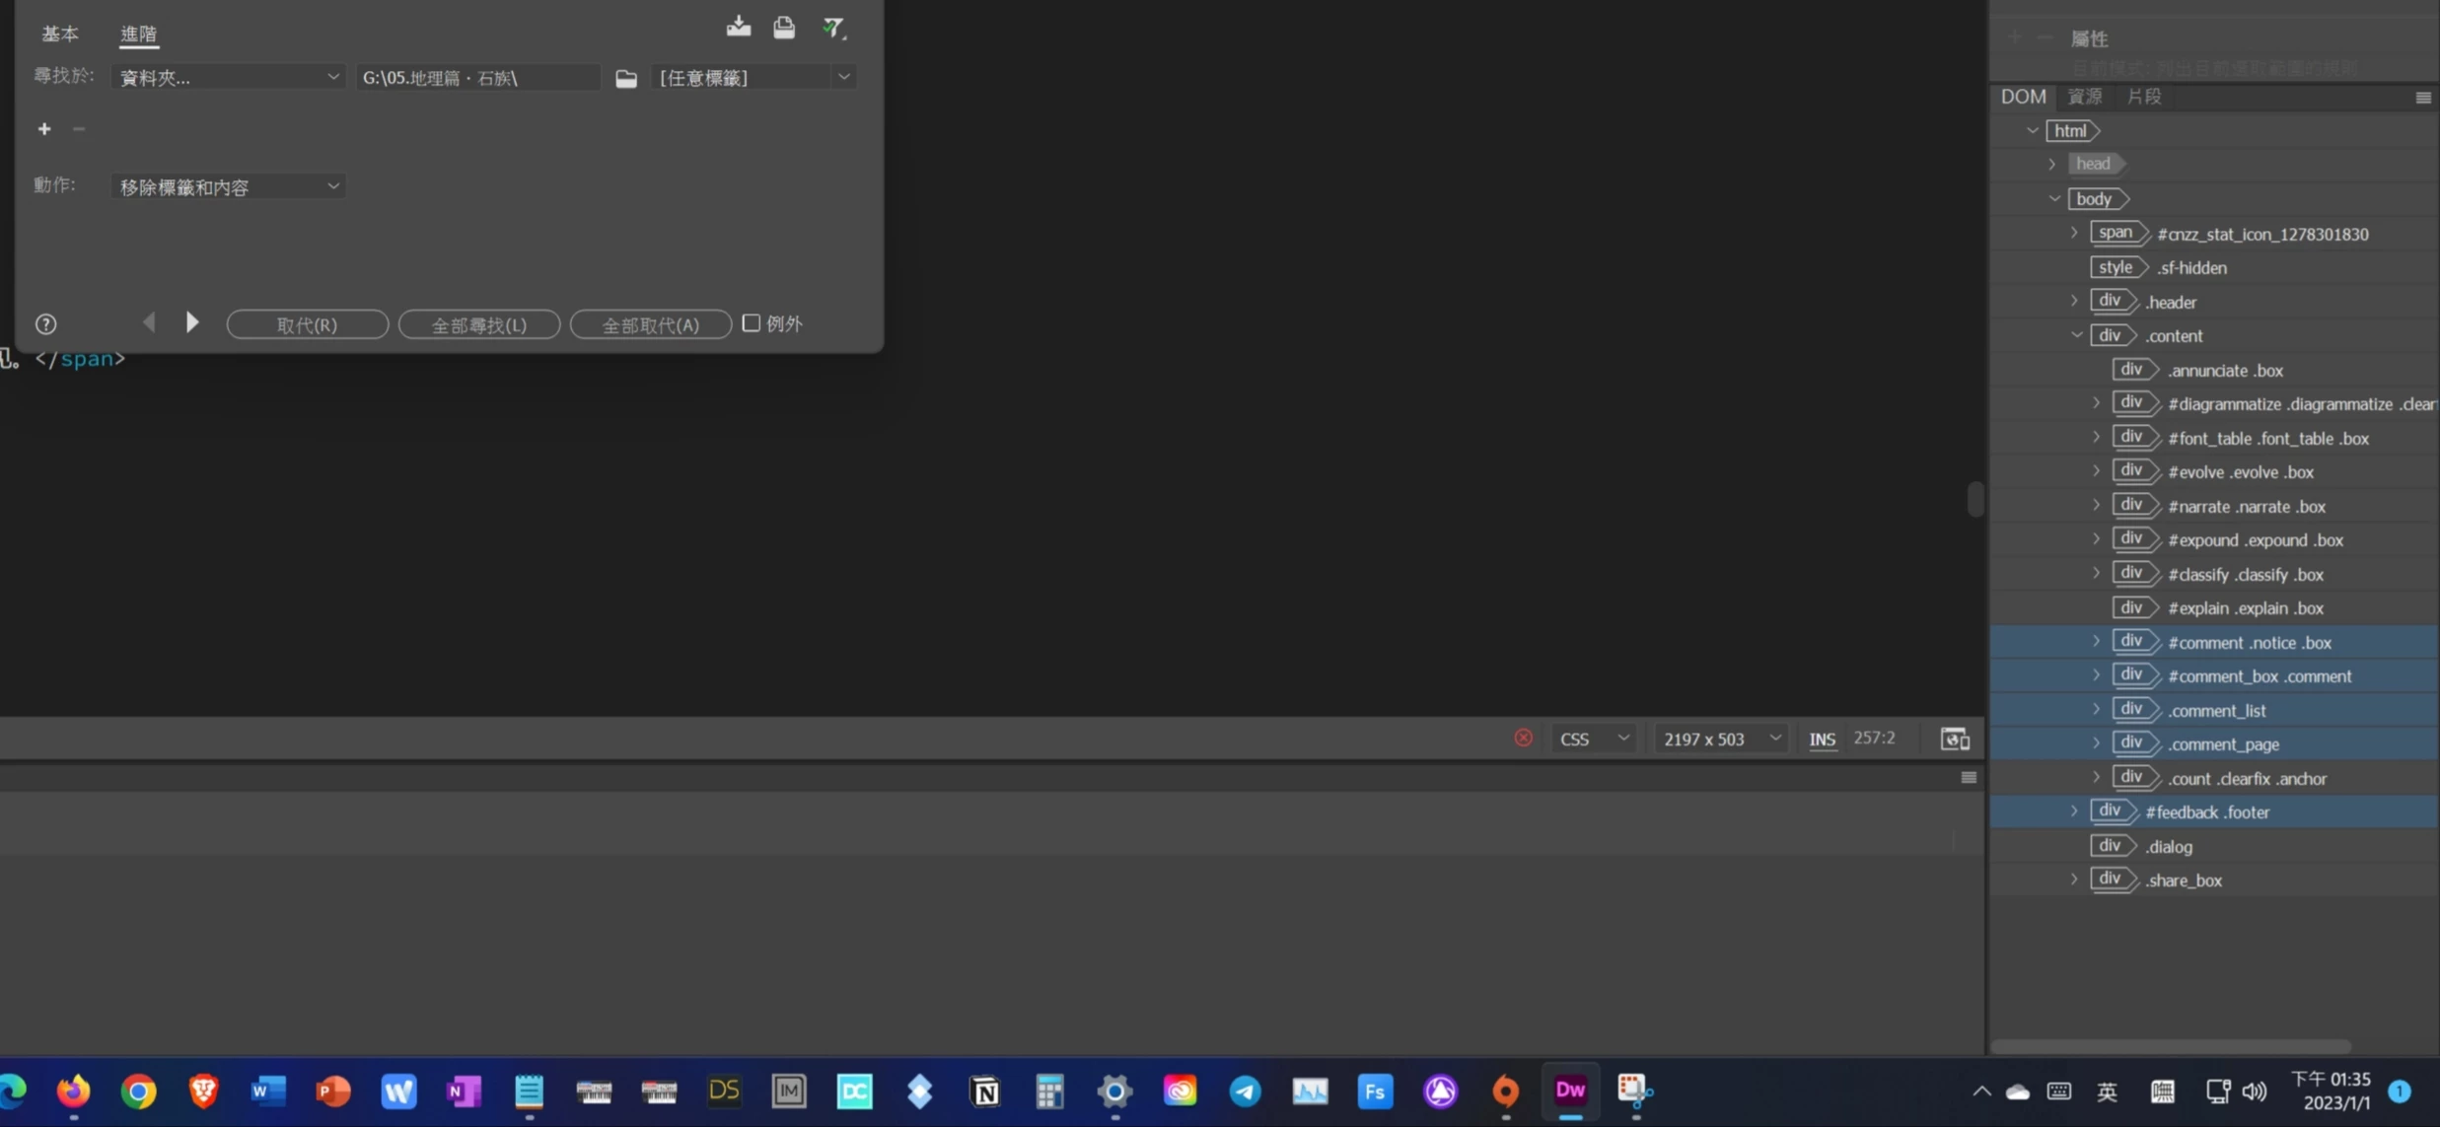Click the browse folder icon
Viewport: 2440px width, 1127px height.
point(626,78)
